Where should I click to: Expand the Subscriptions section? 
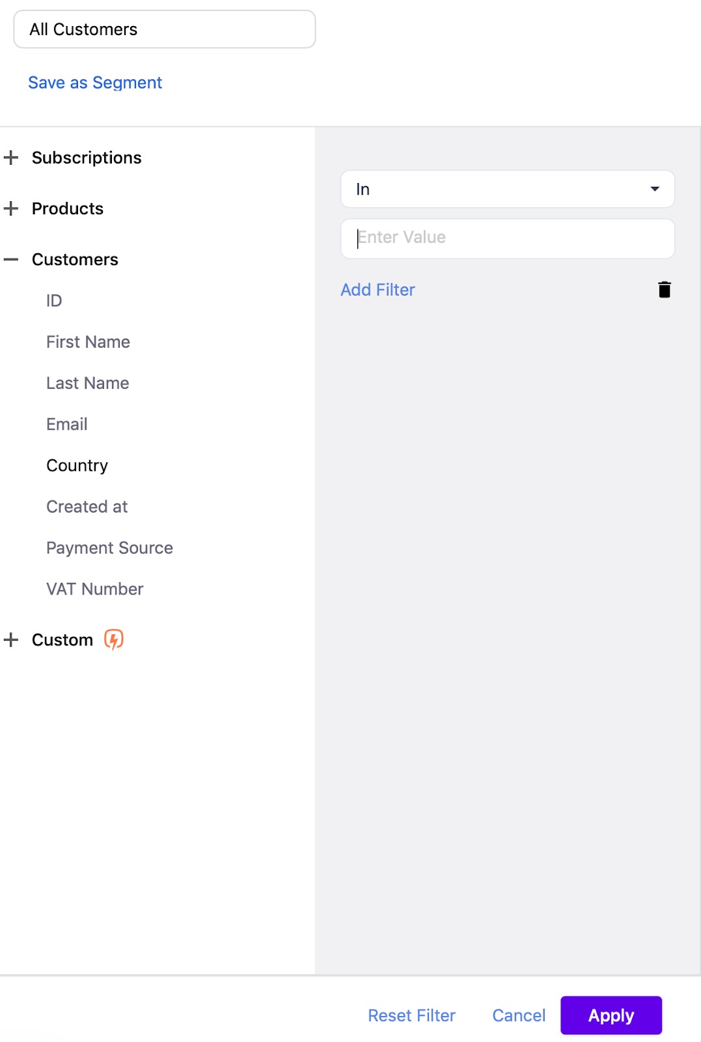[x=11, y=158]
